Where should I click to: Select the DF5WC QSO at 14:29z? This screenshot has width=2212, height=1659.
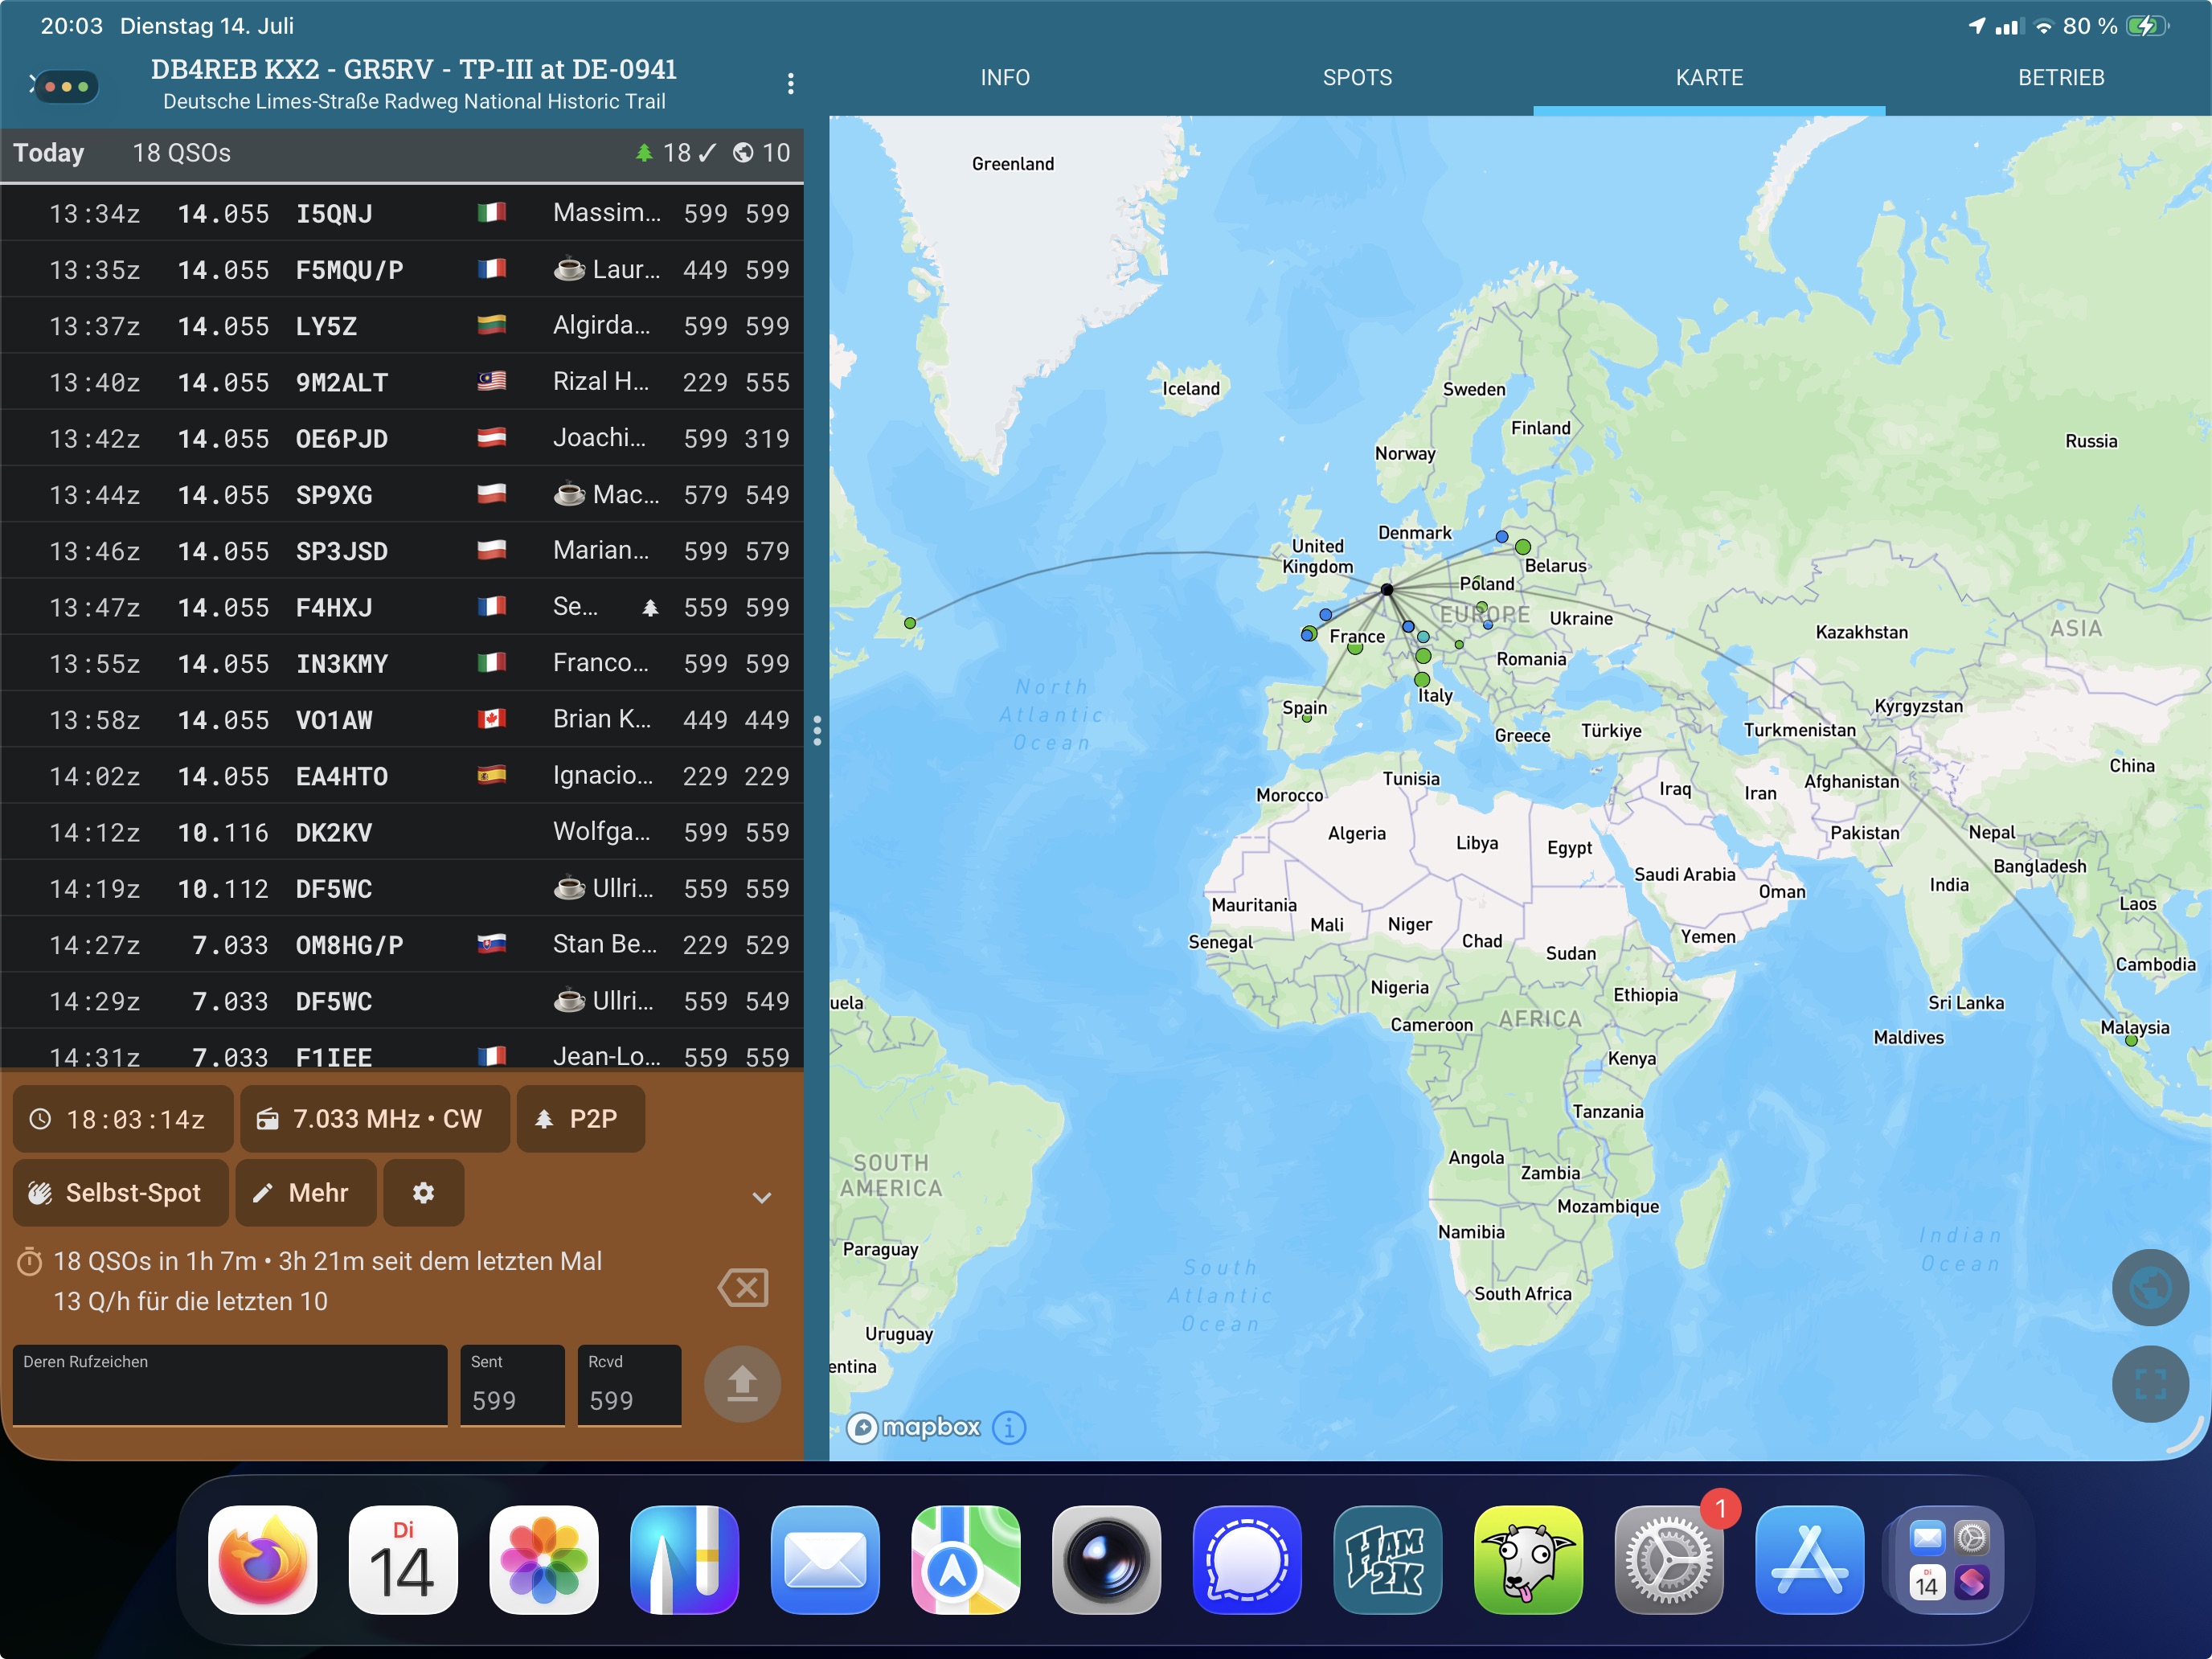(402, 1001)
